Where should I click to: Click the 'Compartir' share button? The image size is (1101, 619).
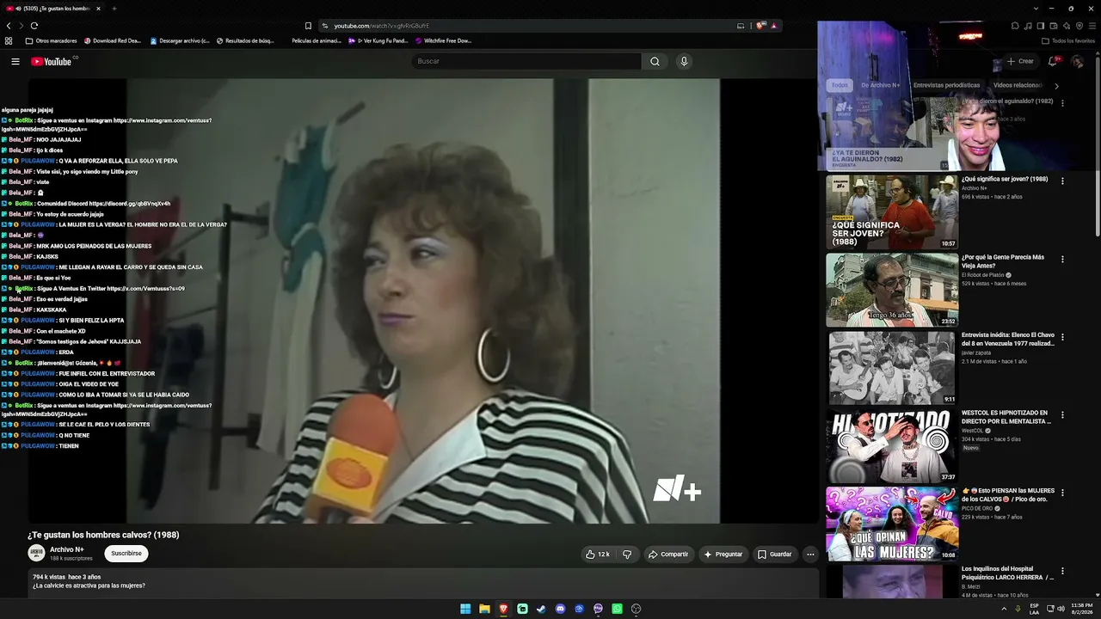pyautogui.click(x=668, y=555)
